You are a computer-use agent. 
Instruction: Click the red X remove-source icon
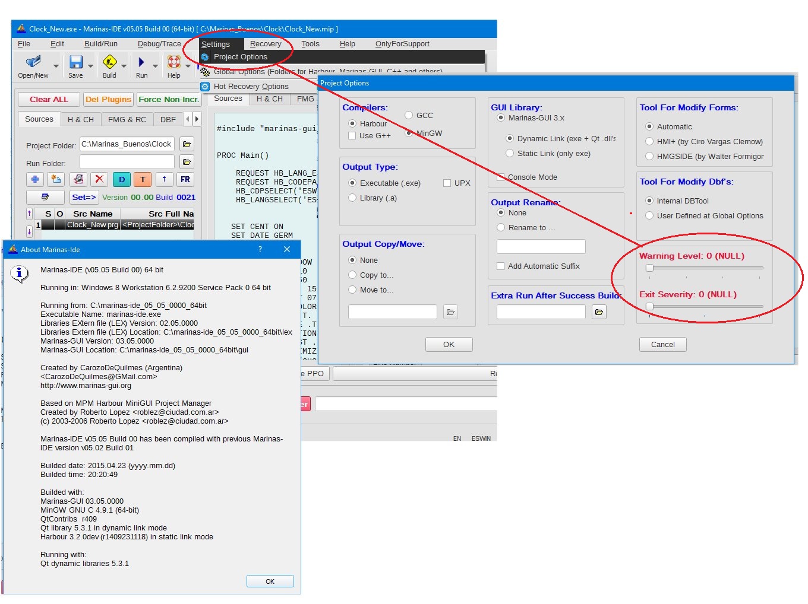click(99, 179)
